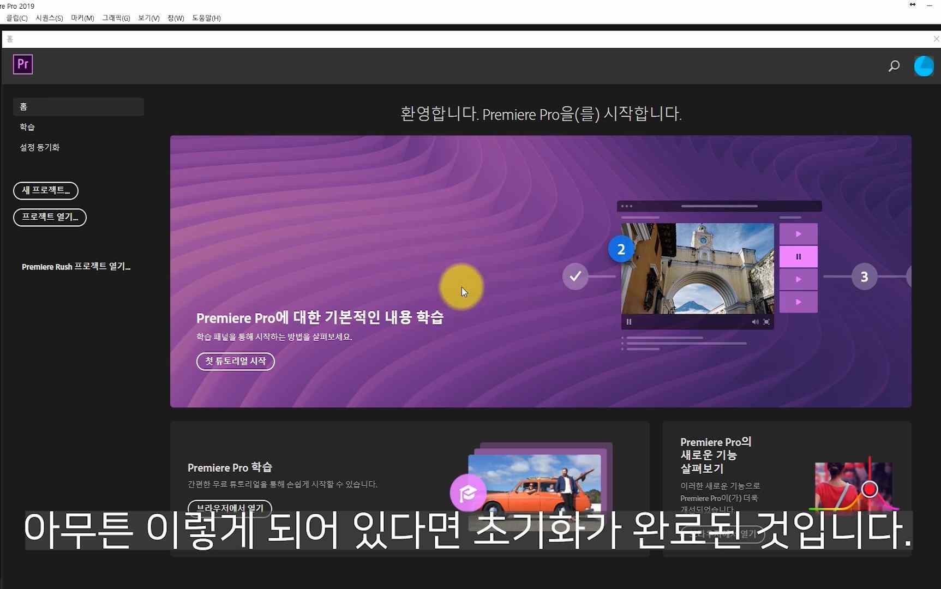Viewport: 941px width, 589px height.
Task: Open 설정 동기화 in the sidebar
Action: tap(40, 147)
